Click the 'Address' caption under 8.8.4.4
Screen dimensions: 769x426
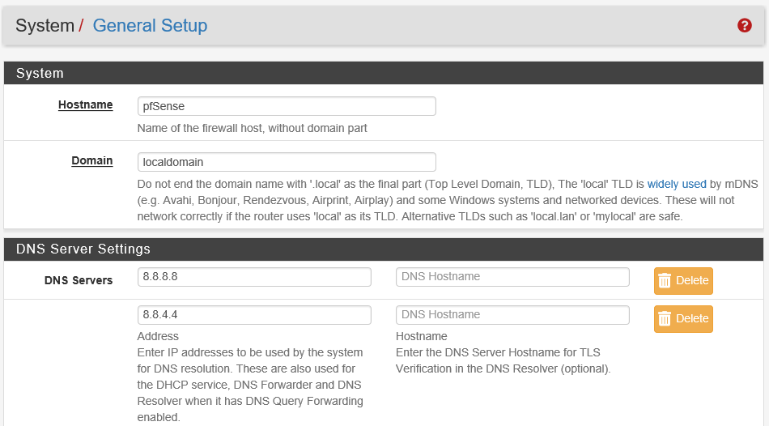[158, 336]
